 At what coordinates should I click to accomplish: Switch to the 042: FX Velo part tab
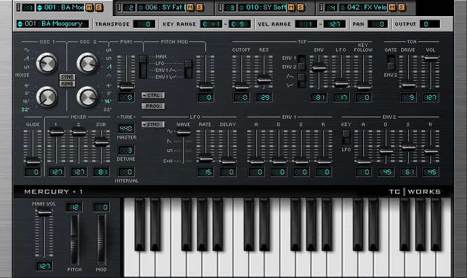pos(366,7)
